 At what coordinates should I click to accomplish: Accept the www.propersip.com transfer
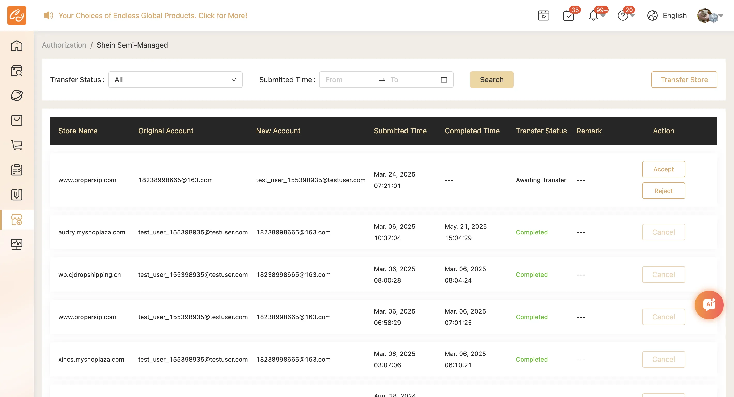pyautogui.click(x=663, y=169)
